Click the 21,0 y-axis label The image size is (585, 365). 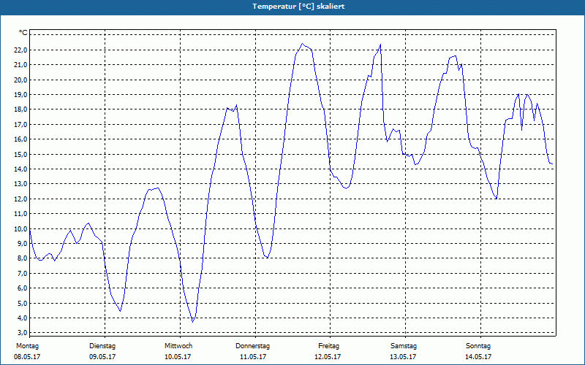21,65
